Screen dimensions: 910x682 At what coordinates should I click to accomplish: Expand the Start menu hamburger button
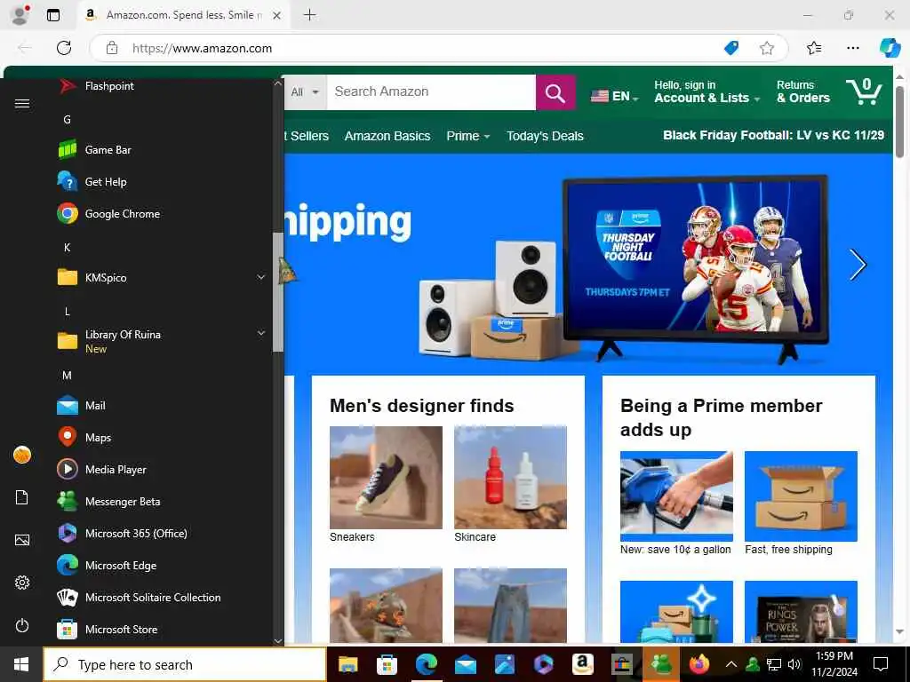22,103
